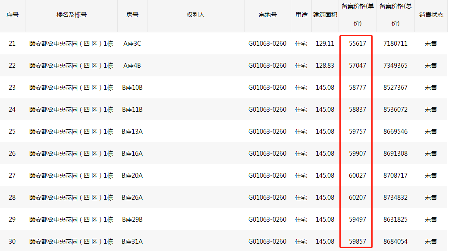Click total price 7349365
This screenshot has height=251, width=458.
tap(395, 66)
